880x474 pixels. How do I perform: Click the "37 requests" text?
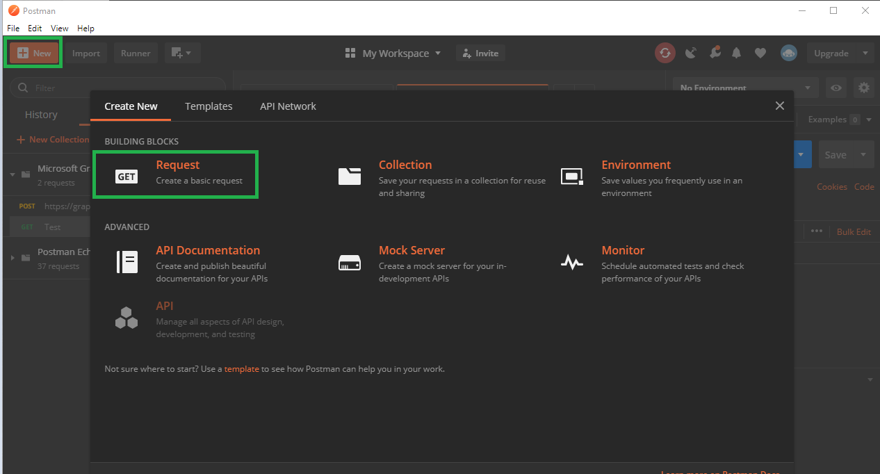point(58,266)
